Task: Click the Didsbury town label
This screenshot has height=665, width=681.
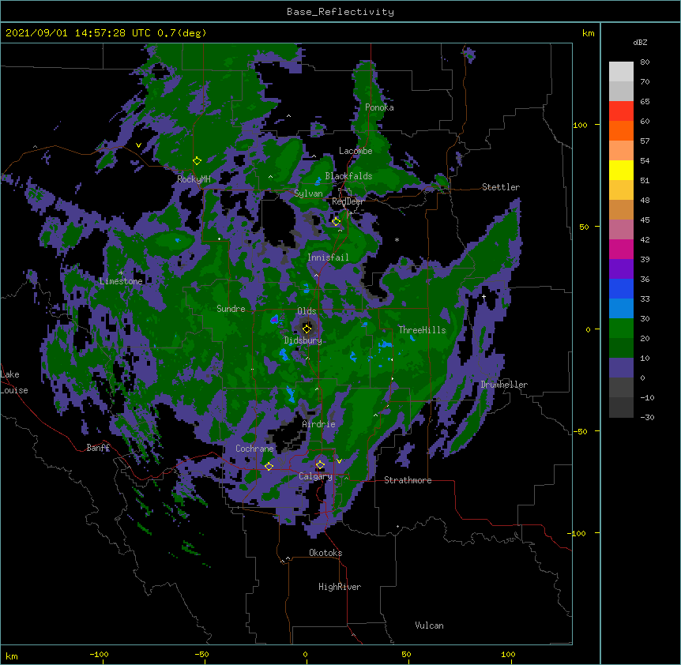Action: tap(303, 340)
